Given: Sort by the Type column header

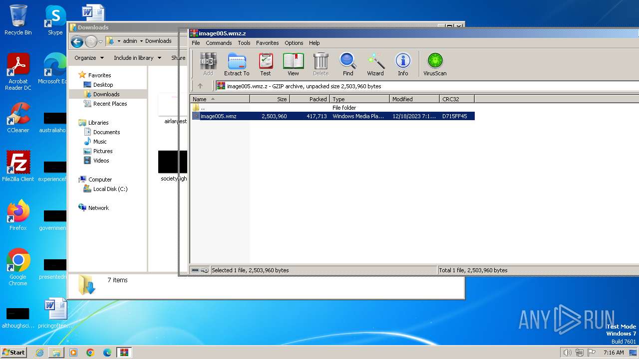Looking at the screenshot, I should point(359,99).
